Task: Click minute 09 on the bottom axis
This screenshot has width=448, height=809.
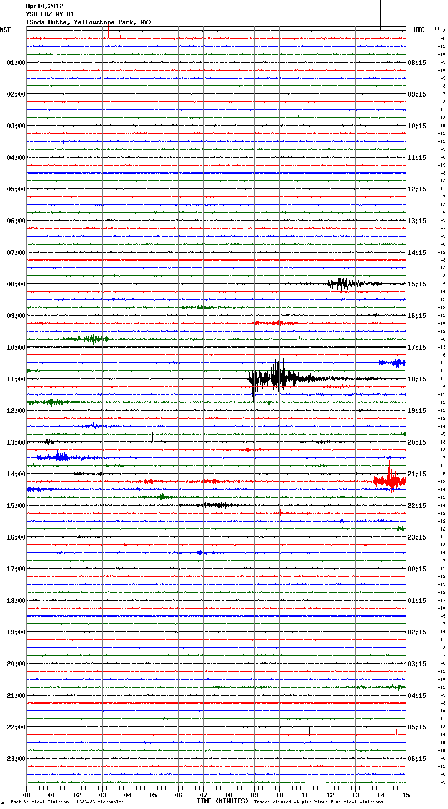Action: [254, 795]
